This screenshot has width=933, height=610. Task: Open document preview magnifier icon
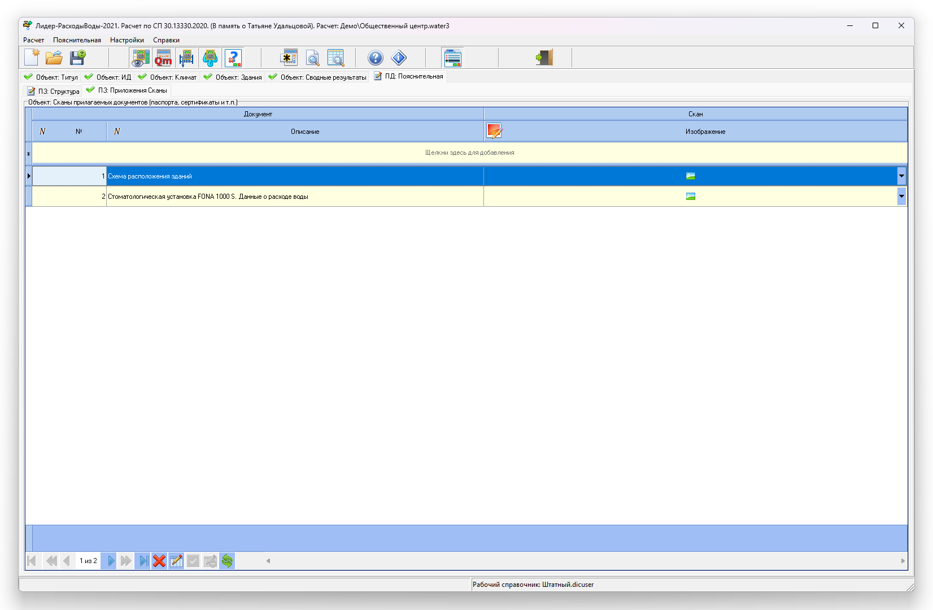[312, 58]
